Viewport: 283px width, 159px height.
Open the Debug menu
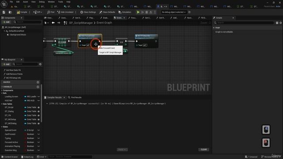pos(42,2)
